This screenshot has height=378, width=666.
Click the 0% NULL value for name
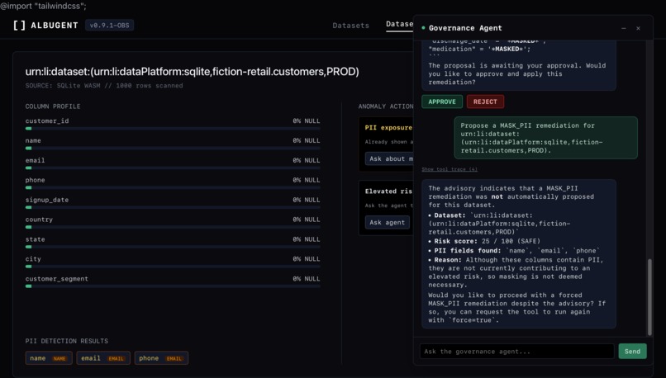306,140
